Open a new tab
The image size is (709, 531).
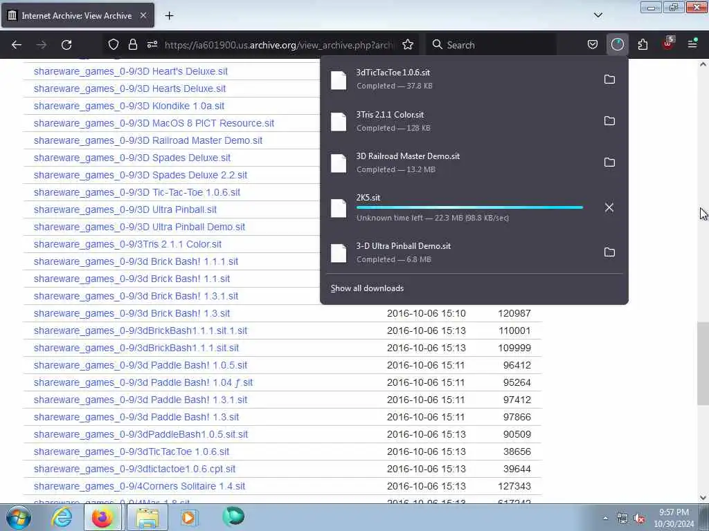tap(169, 16)
